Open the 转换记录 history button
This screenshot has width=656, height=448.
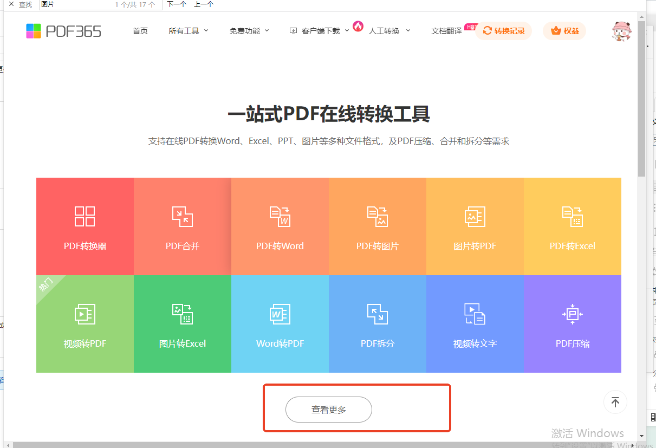coord(503,31)
